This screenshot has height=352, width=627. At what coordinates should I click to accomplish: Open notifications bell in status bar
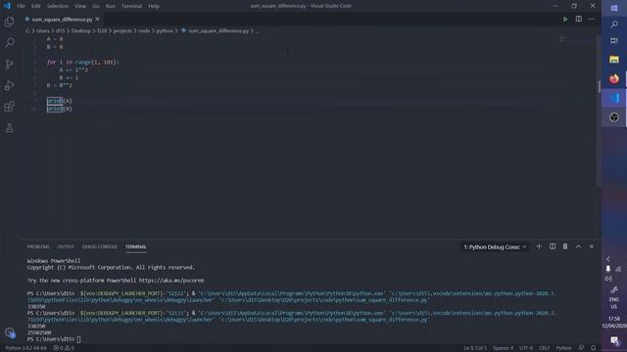point(594,348)
